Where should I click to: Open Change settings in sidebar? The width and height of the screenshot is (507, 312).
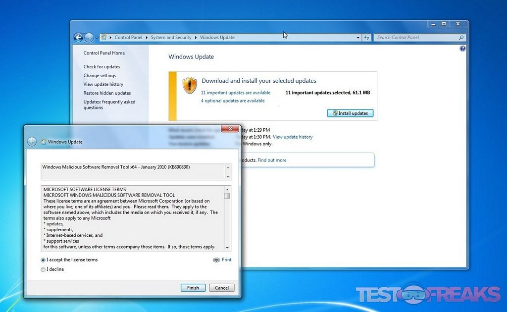click(100, 75)
